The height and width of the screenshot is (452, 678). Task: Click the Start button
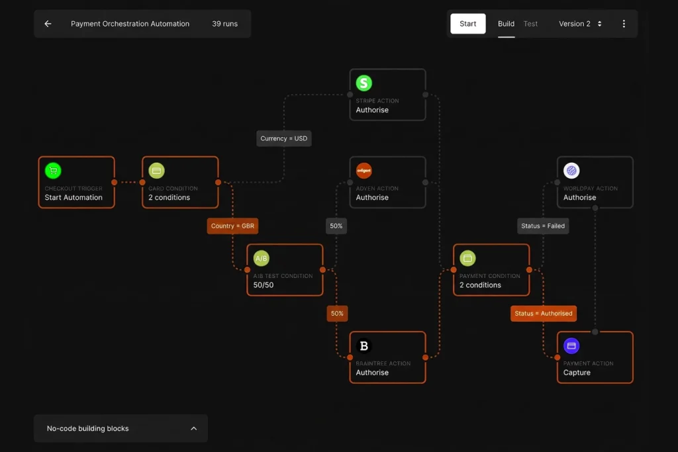pyautogui.click(x=468, y=24)
